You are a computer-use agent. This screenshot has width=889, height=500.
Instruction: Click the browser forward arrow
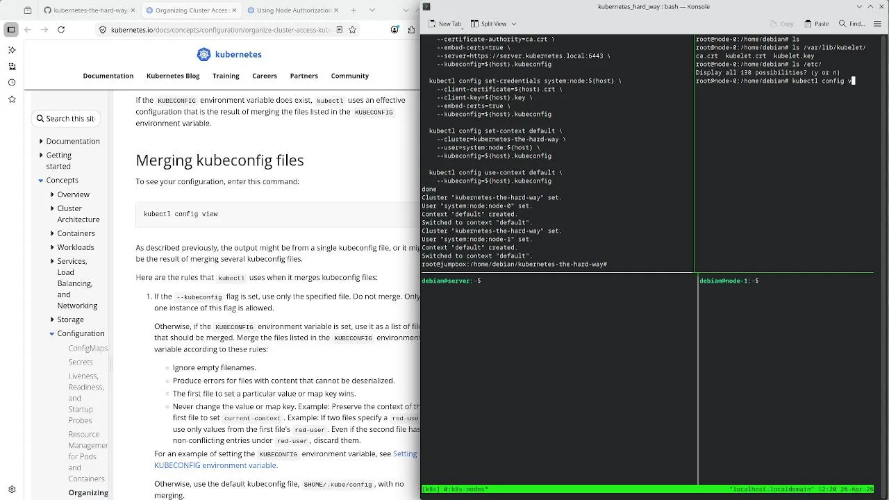click(44, 30)
